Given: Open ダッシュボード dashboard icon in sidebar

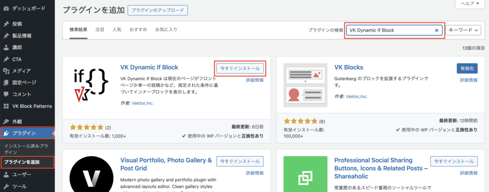Looking at the screenshot, I should 6,9.
